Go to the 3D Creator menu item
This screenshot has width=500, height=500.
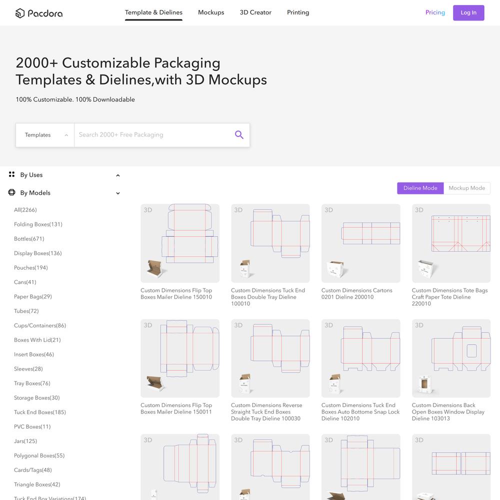pos(255,12)
